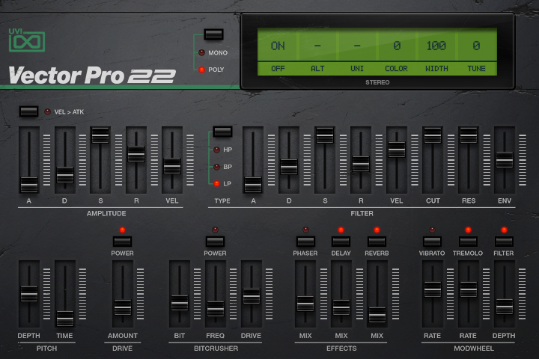Click the Pitch DEPTH slider handle
Image resolution: width=539 pixels, height=359 pixels.
(x=29, y=294)
